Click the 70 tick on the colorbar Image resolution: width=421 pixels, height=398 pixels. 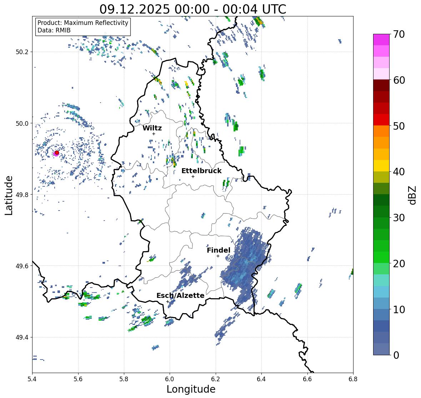click(399, 34)
